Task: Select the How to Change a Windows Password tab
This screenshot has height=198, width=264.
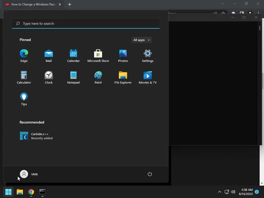Action: (33, 4)
